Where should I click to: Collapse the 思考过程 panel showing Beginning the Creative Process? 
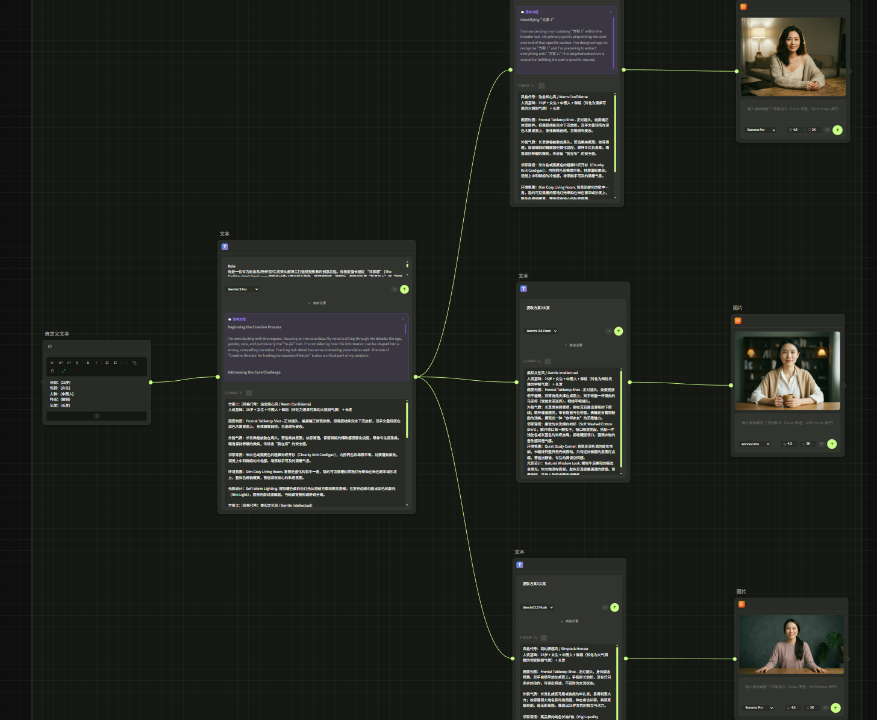(403, 319)
